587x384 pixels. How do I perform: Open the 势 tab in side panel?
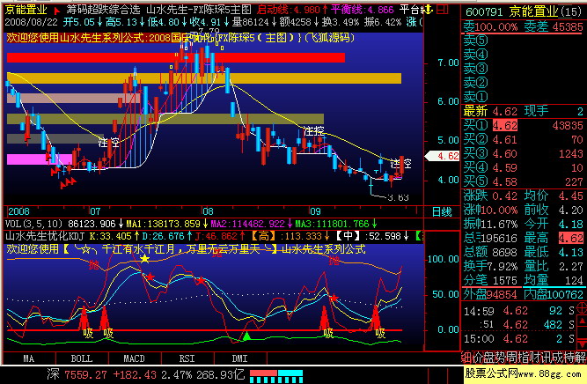coord(501,358)
